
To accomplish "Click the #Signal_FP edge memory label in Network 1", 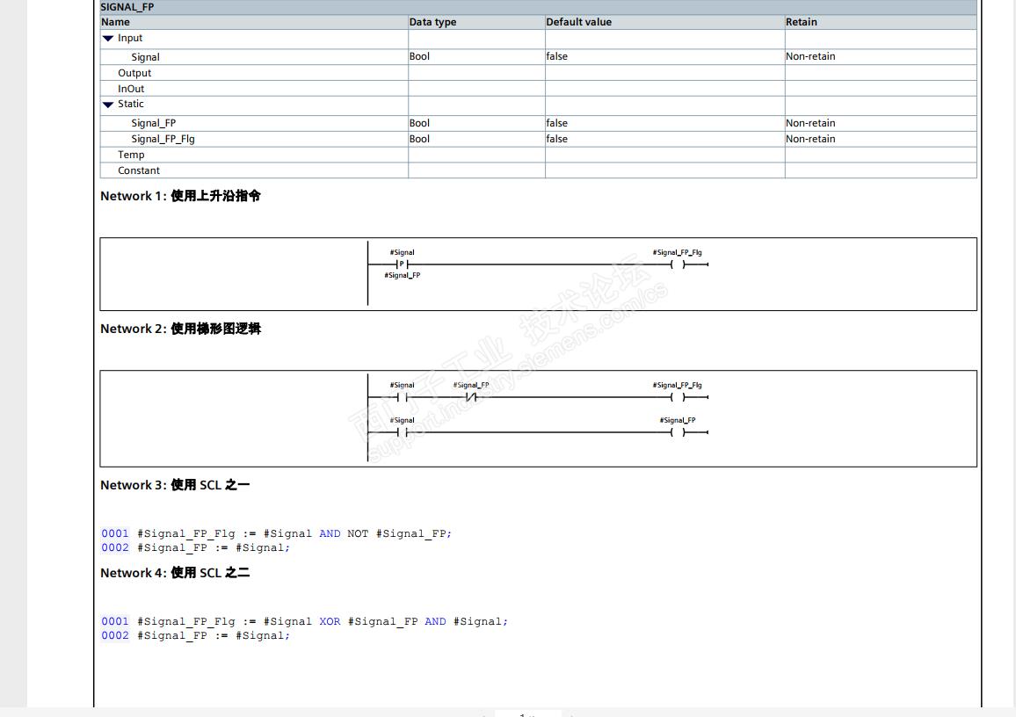I will point(403,275).
